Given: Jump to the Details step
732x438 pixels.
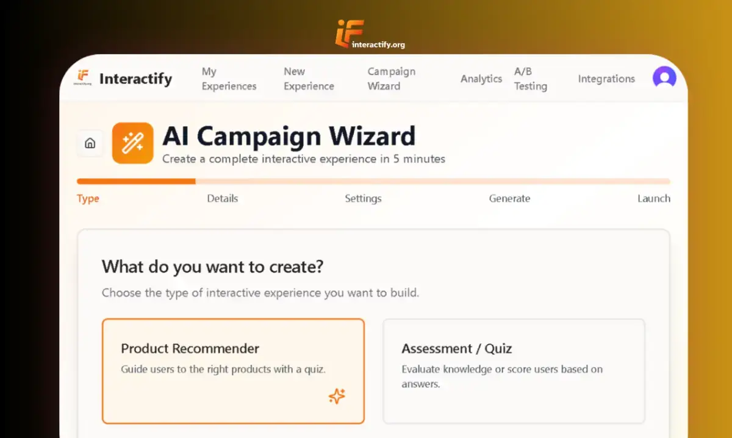Looking at the screenshot, I should (x=223, y=198).
